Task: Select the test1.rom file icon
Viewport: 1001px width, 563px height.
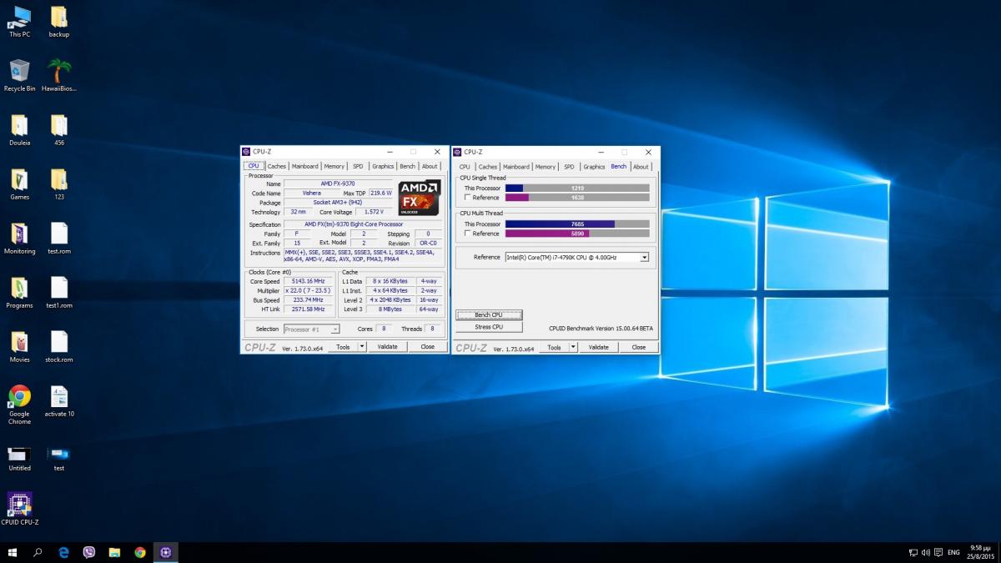Action: coord(59,294)
